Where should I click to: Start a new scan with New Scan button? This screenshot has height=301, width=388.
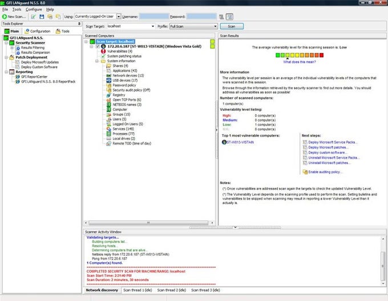click(14, 17)
